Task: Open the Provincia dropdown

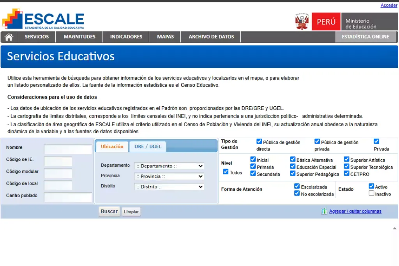Action: tap(169, 176)
